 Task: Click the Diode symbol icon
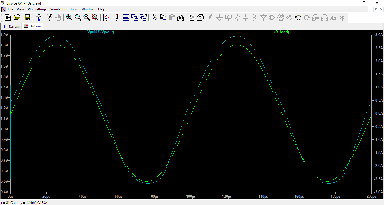263,17
